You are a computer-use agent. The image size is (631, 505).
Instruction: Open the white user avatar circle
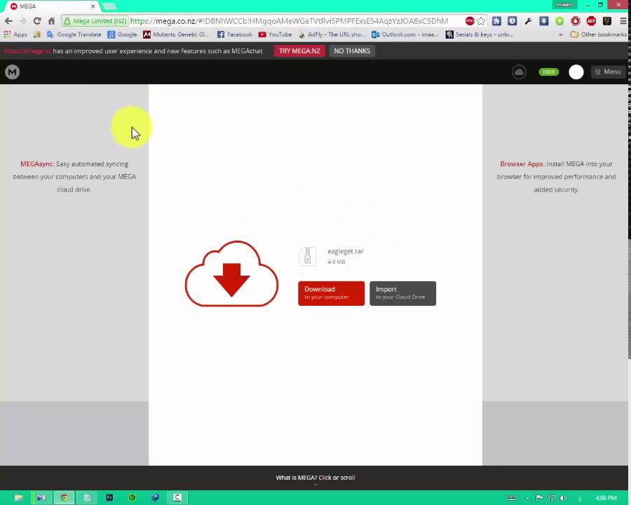(x=576, y=72)
